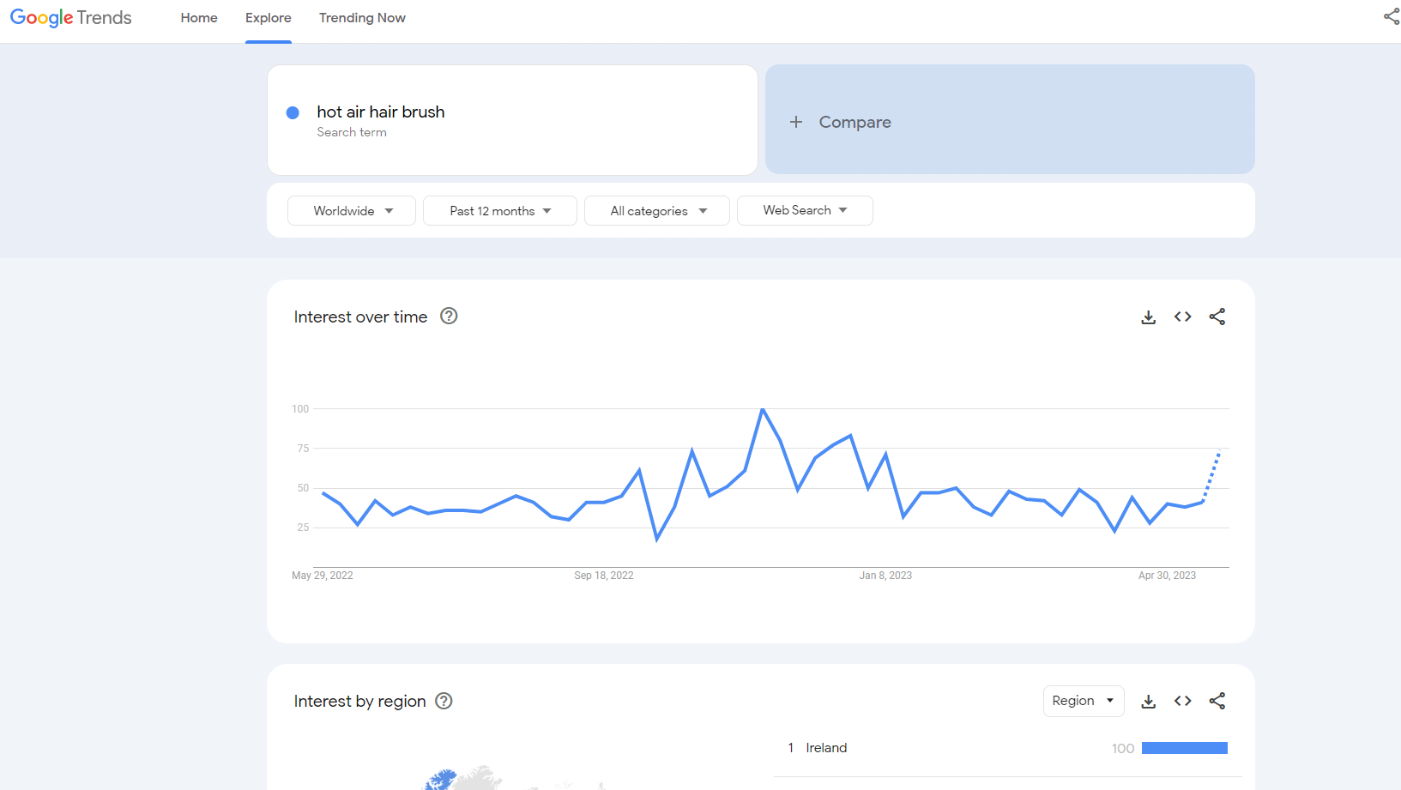Show help for Interest by region

coord(444,701)
